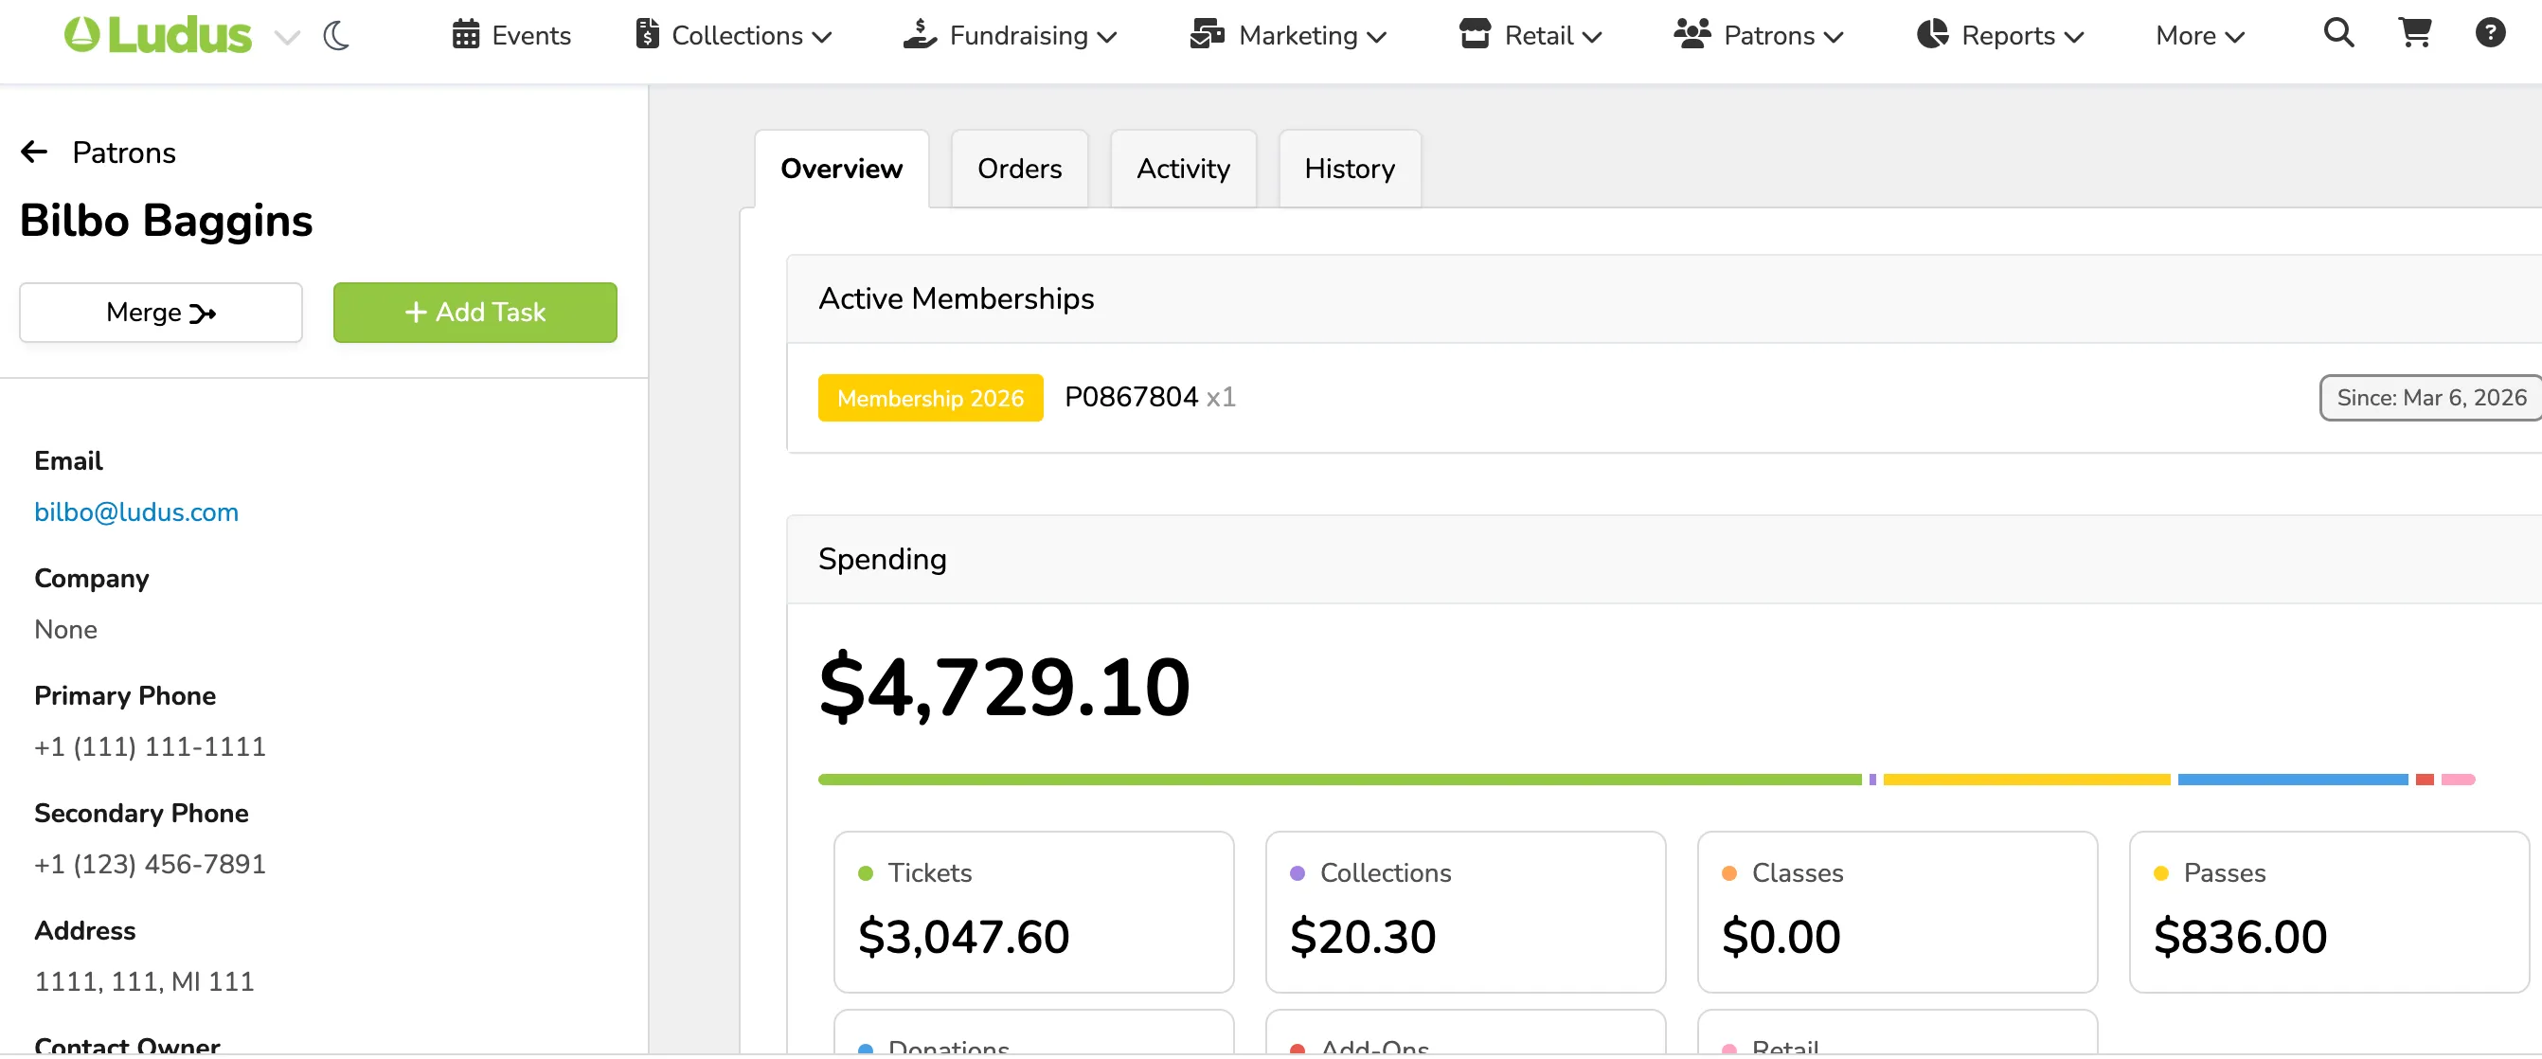Click the Collections document icon
The height and width of the screenshot is (1059, 2542).
click(648, 34)
